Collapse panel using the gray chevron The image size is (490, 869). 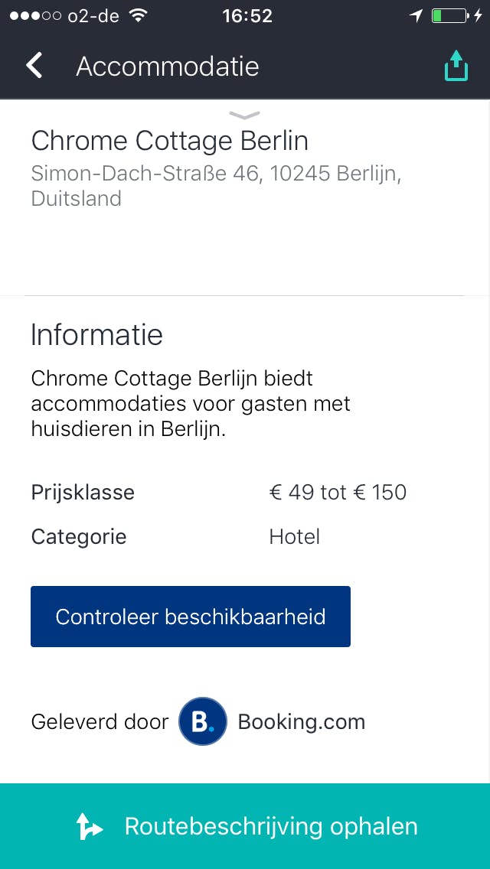(x=245, y=116)
